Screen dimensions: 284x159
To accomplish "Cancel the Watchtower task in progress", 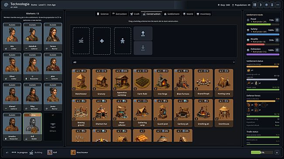I will 277,152.
